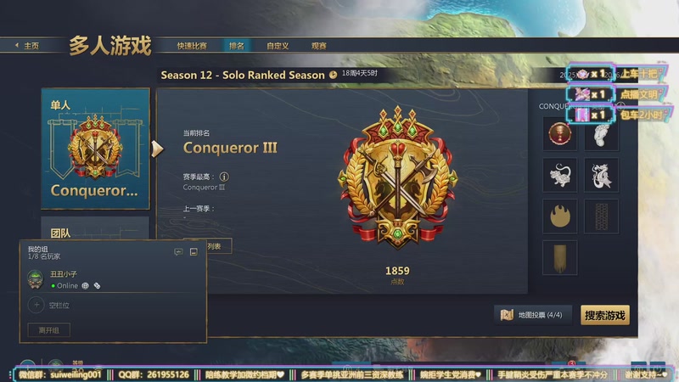679x382 pixels.
Task: Select the lion statue reward tile
Action: tap(559, 175)
